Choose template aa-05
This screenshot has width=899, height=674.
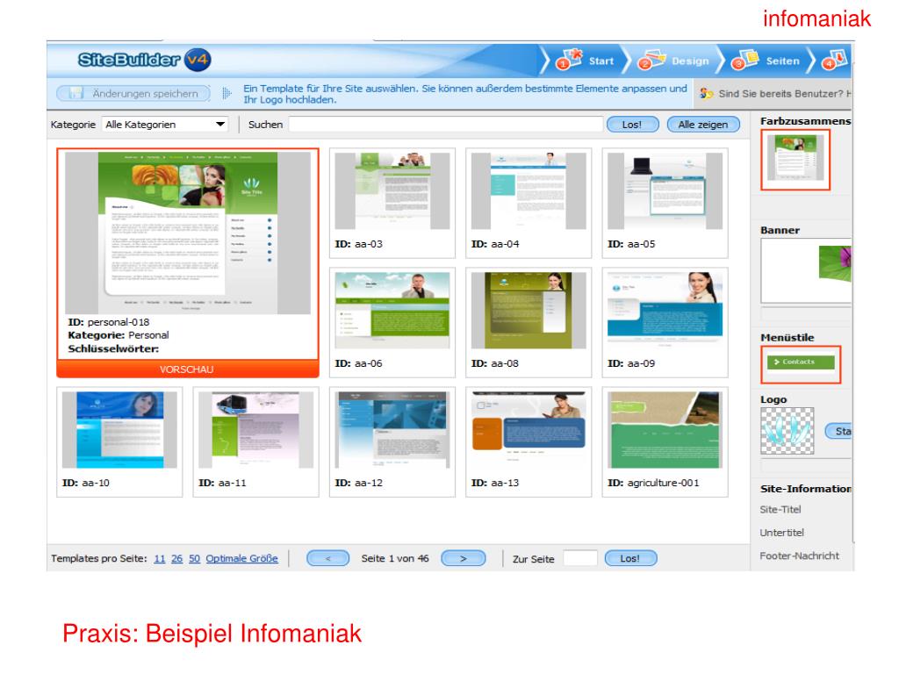(x=665, y=203)
